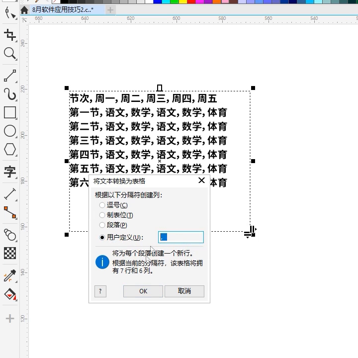Pick the green swatch in palette
This screenshot has height=358, width=358.
[x=174, y=1]
